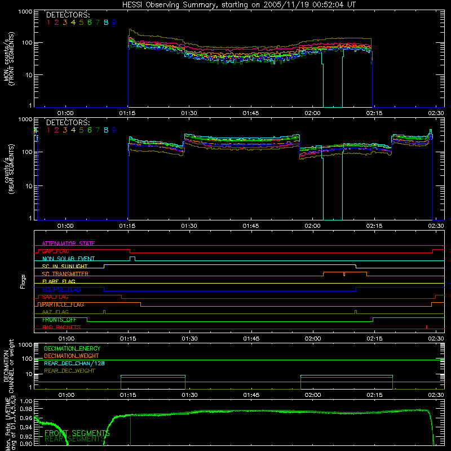This screenshot has width=451, height=451.
Task: Select the PARTICLE_FLAG label
Action: pyautogui.click(x=63, y=304)
